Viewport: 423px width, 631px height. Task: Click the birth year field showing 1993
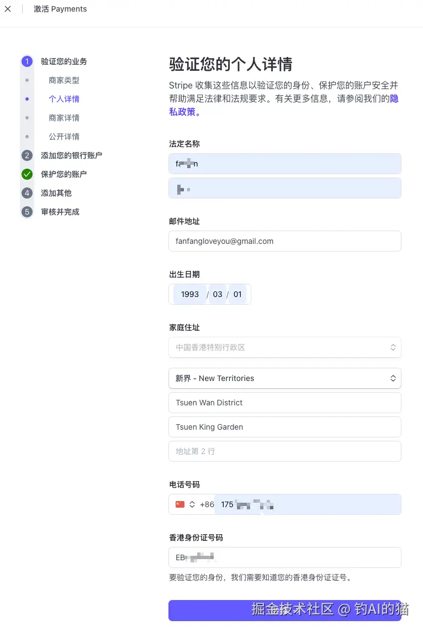click(x=189, y=294)
